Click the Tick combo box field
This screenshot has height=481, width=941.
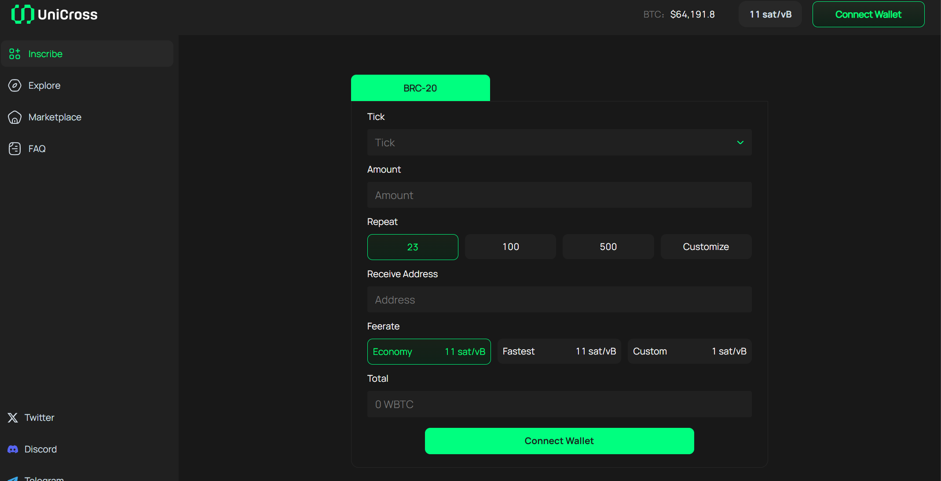[559, 142]
